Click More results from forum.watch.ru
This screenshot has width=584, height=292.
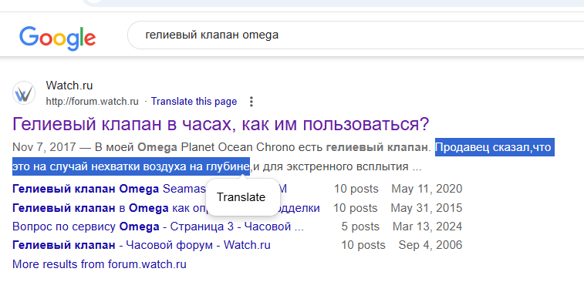tap(100, 264)
